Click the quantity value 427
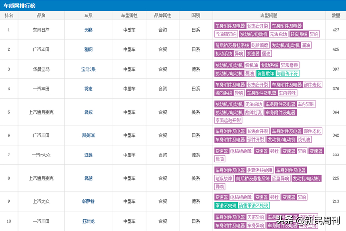 point(336,30)
